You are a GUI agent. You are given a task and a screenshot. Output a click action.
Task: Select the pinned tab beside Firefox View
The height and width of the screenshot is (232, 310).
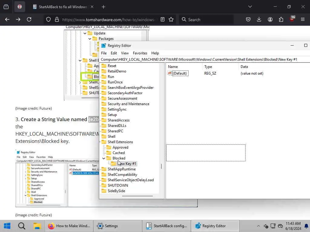pyautogui.click(x=20, y=7)
